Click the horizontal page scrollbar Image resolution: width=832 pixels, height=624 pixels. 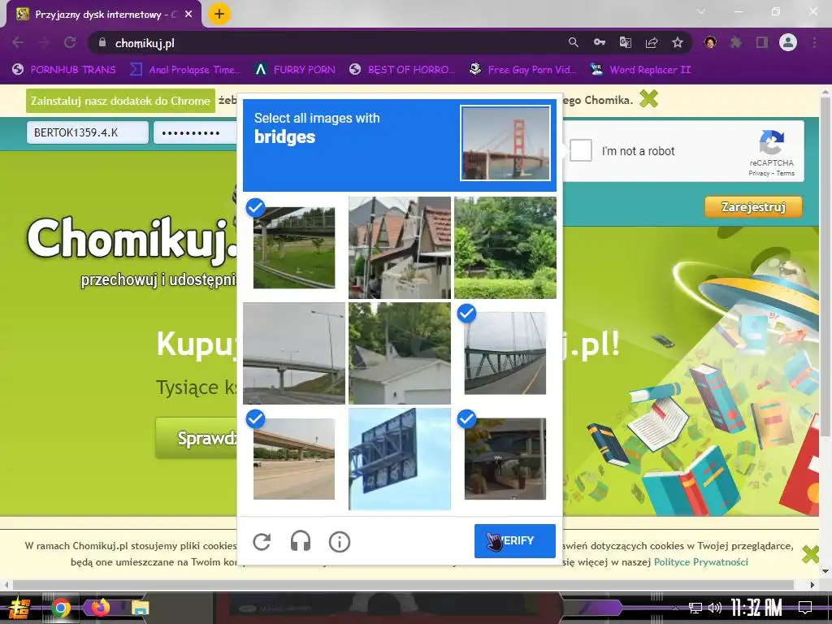tap(403, 585)
